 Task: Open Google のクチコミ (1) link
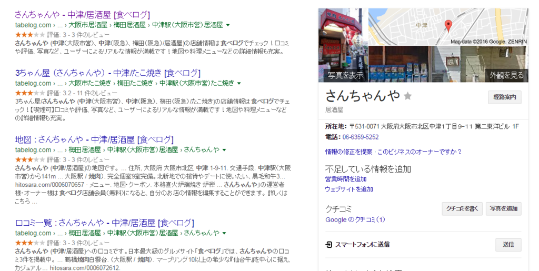point(355,220)
